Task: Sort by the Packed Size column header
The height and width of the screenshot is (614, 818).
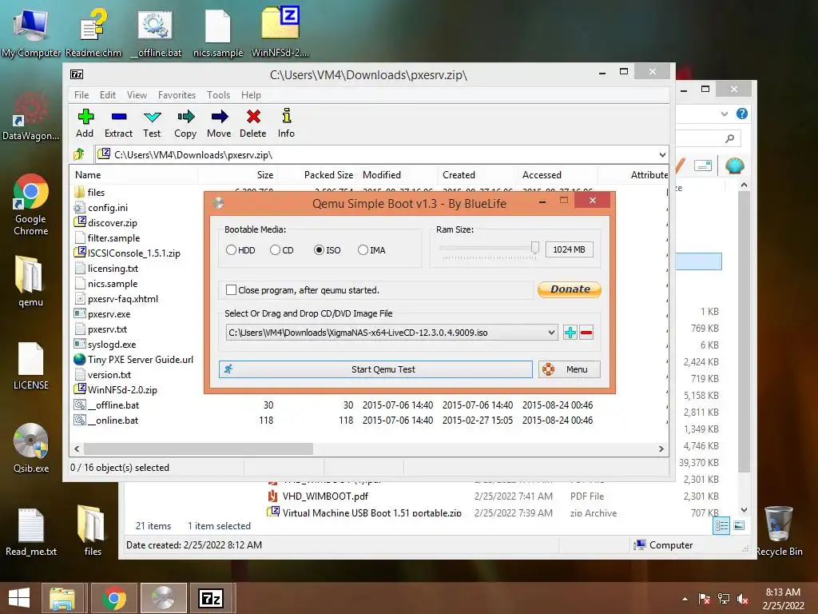Action: [317, 175]
